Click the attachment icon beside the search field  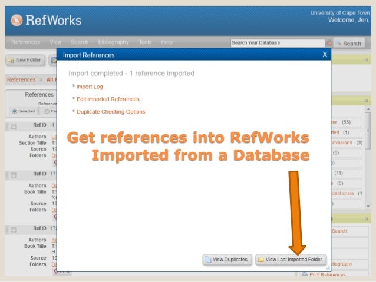(329, 43)
